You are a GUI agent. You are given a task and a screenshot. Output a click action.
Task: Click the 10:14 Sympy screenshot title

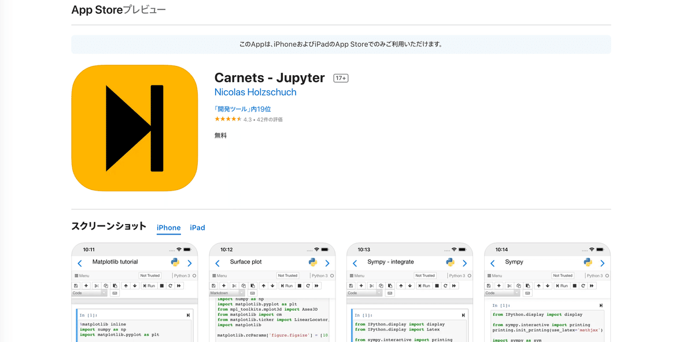pyautogui.click(x=514, y=262)
